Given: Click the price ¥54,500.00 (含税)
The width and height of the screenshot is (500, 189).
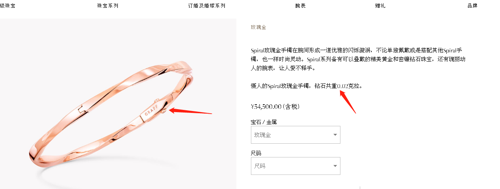Looking at the screenshot, I should (275, 107).
